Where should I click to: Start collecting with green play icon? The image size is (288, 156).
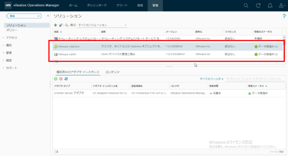[56, 79]
